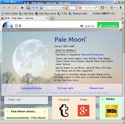Screen dimensions: 125x124
Task: Open a new tab with plus button
Action: point(52,18)
